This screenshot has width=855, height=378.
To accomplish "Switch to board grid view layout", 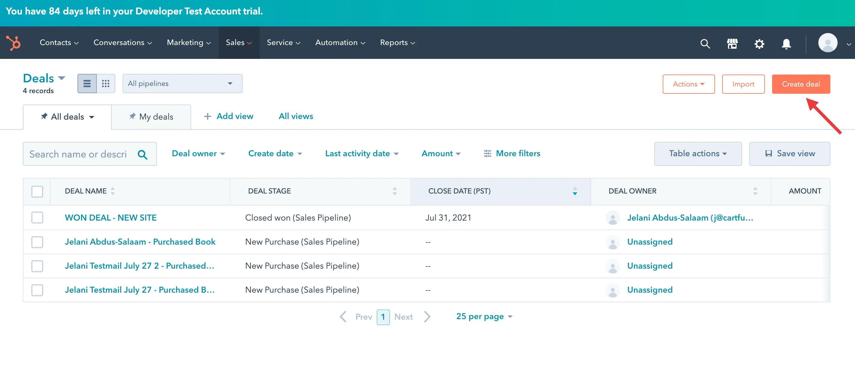I will [106, 84].
